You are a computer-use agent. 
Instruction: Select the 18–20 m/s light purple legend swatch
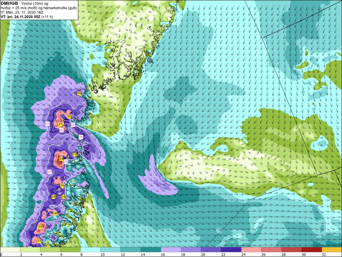pyautogui.click(x=191, y=249)
